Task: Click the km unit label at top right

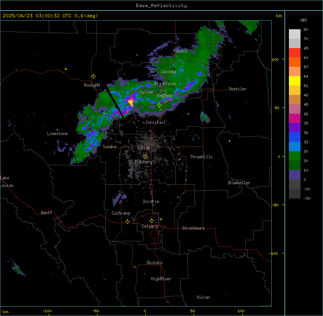Action: (x=279, y=16)
